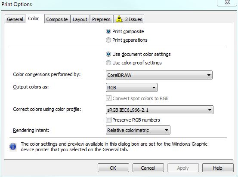Click the blue information icon beside the note
This screenshot has width=238, height=177.
point(13,146)
